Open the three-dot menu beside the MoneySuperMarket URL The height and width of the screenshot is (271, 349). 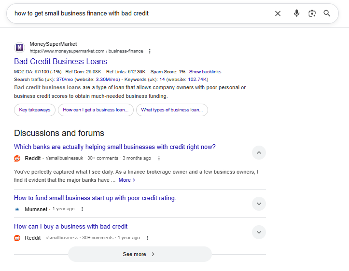(150, 51)
